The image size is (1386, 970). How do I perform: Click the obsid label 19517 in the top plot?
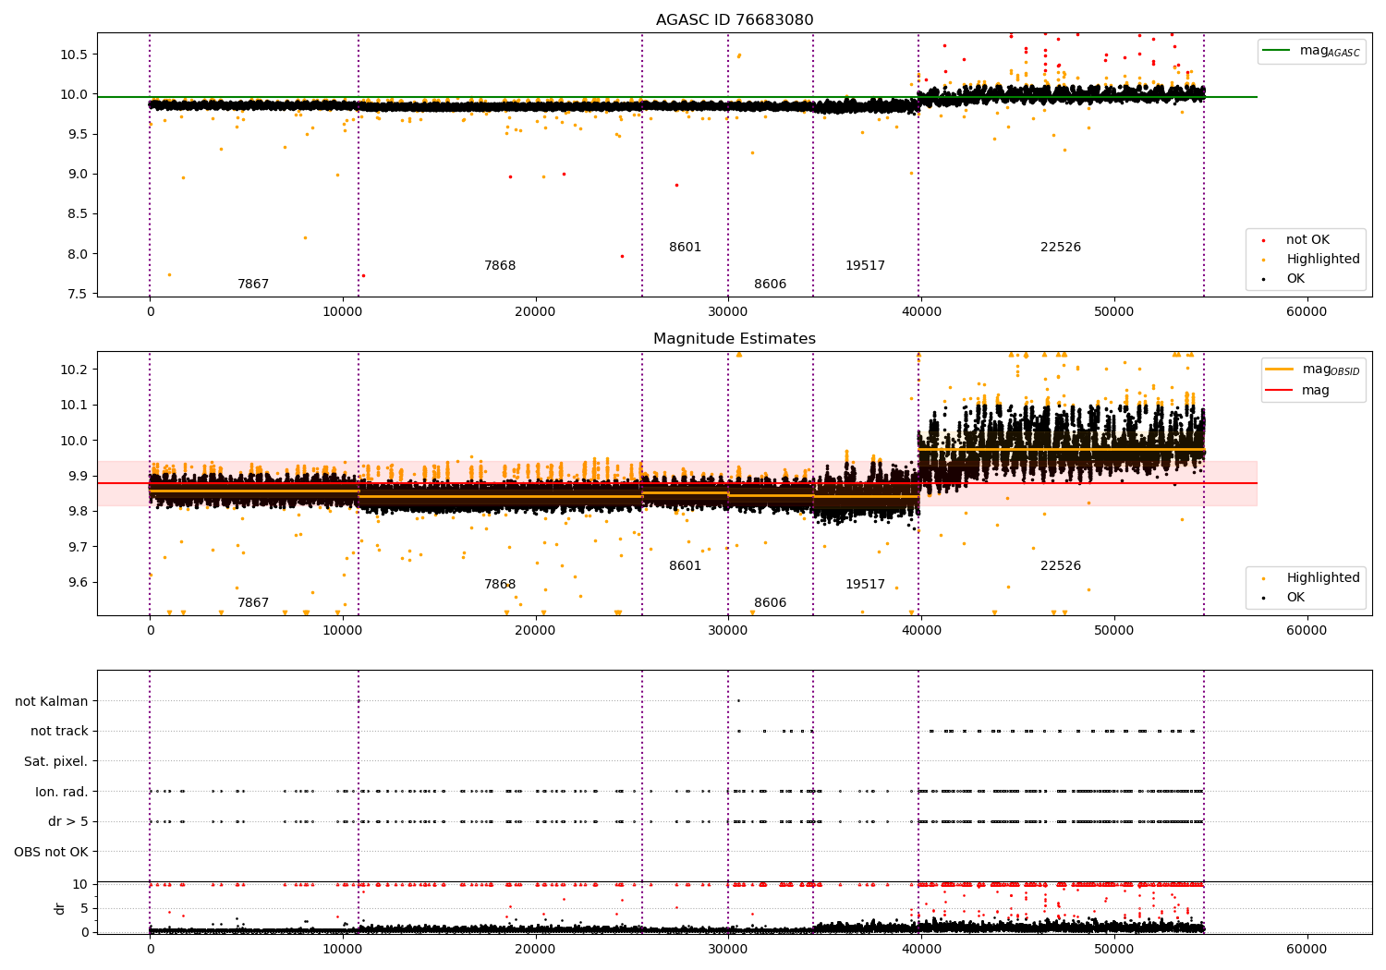pos(865,266)
